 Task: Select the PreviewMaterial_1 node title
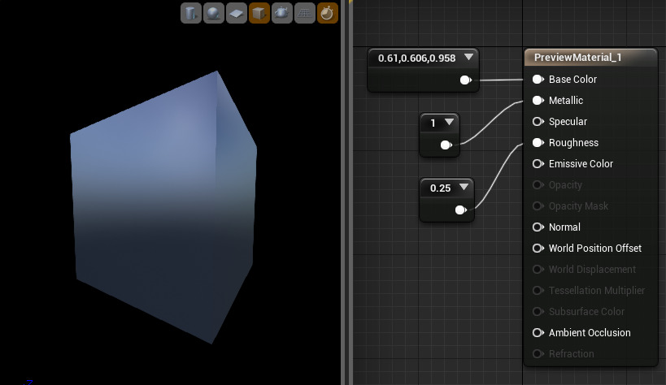577,58
